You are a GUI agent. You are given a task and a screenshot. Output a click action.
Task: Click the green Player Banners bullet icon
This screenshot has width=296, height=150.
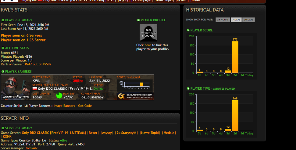pyautogui.click(x=3, y=72)
